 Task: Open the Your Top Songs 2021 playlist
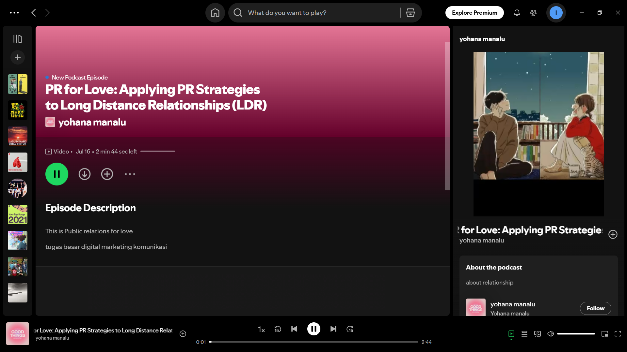[x=18, y=214]
